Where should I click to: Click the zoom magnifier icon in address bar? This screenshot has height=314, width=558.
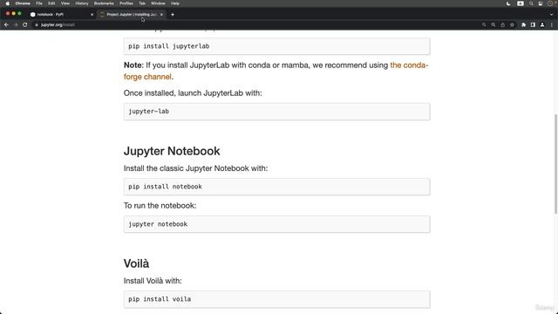click(493, 25)
